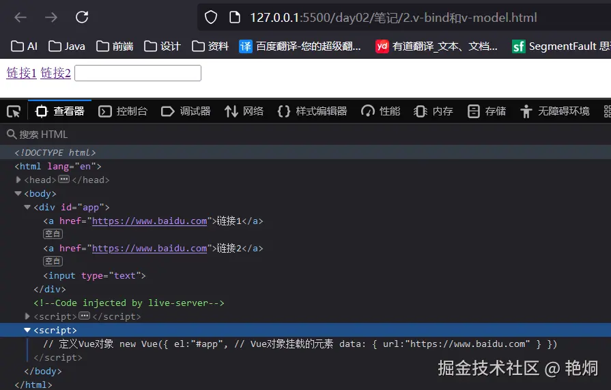
Task: Click the 空白 badge after 链接2 anchor
Action: (x=53, y=262)
